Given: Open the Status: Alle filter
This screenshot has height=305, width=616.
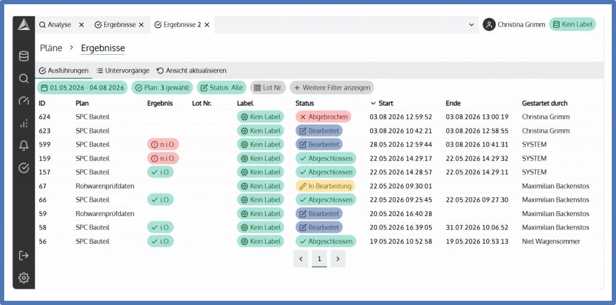Looking at the screenshot, I should (x=221, y=88).
